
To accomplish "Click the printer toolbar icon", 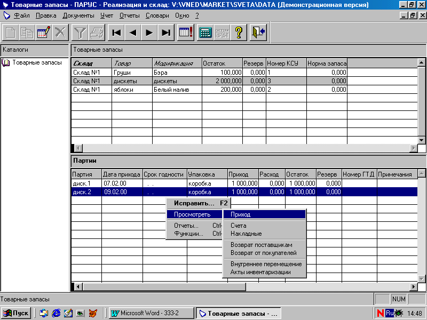I will (x=97, y=33).
